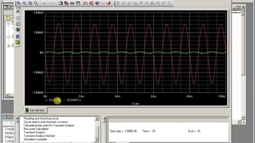Click 'Reading and checking circuit' log line

[x=41, y=118]
